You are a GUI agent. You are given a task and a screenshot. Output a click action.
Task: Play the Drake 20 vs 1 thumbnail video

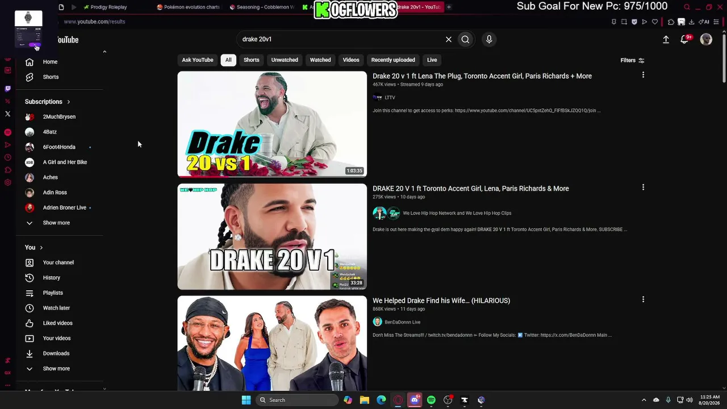coord(272,124)
